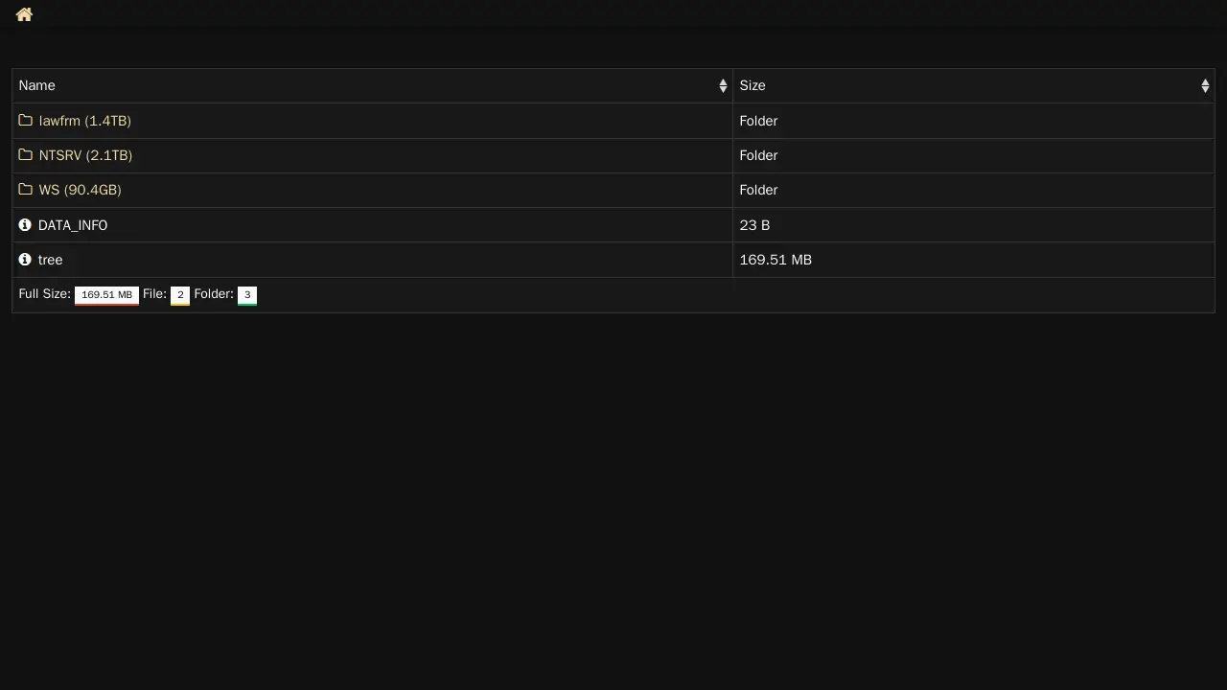
Task: Open the lawfrm (1.4TB) folder link
Action: point(84,121)
